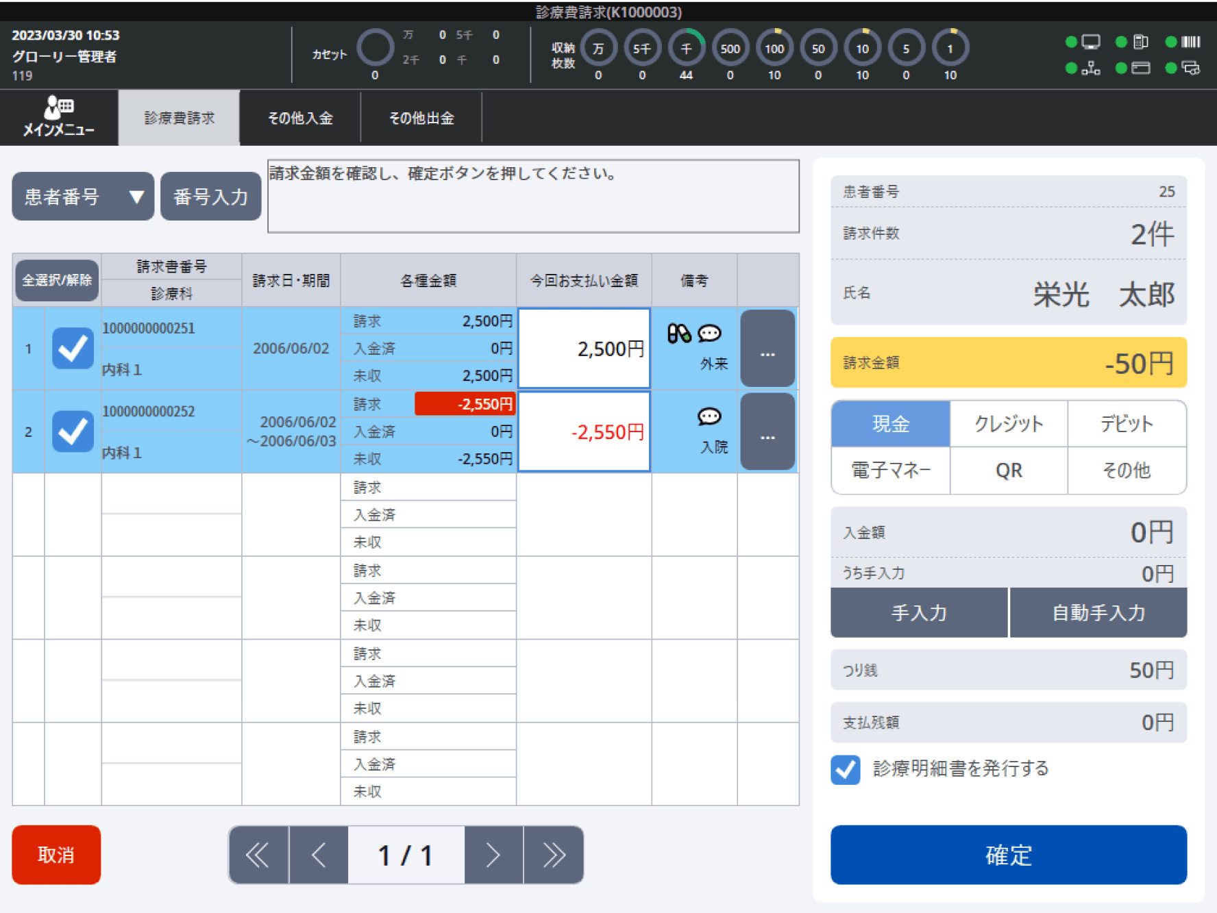Click the 1 / 1 page indicator
This screenshot has width=1217, height=913.
point(406,855)
